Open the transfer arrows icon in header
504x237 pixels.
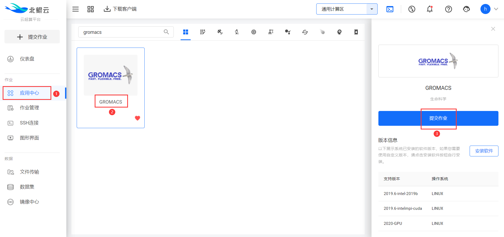pyautogui.click(x=412, y=9)
